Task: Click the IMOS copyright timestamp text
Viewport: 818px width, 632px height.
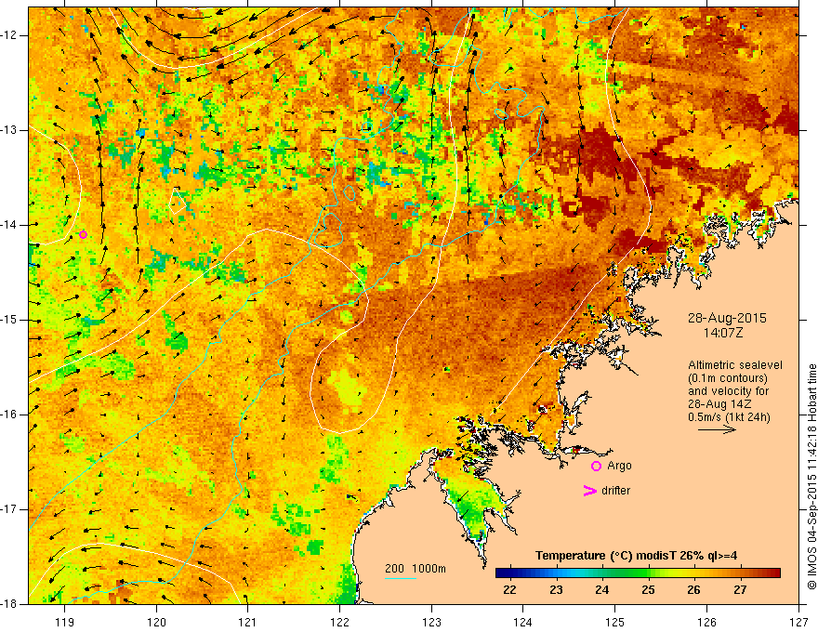Action: coord(811,477)
